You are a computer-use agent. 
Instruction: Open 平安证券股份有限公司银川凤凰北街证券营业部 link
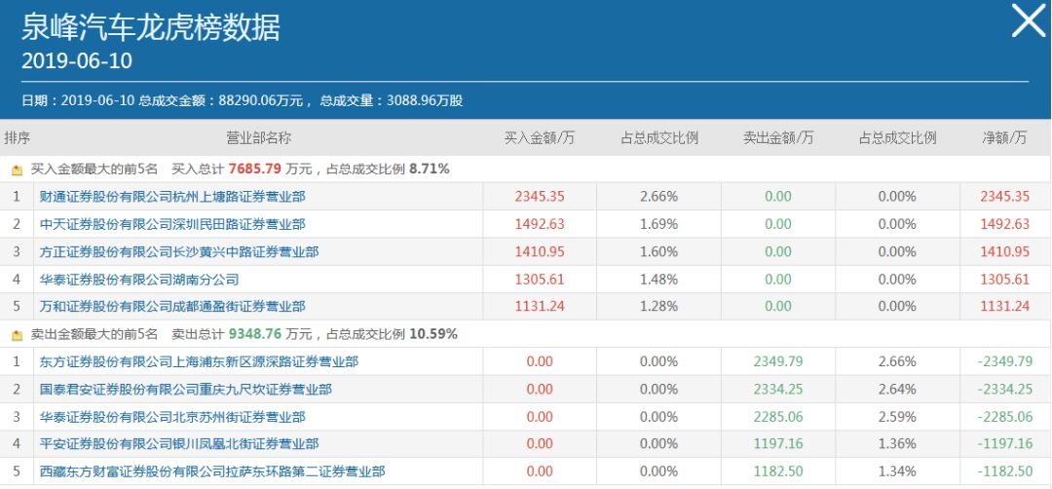click(179, 444)
